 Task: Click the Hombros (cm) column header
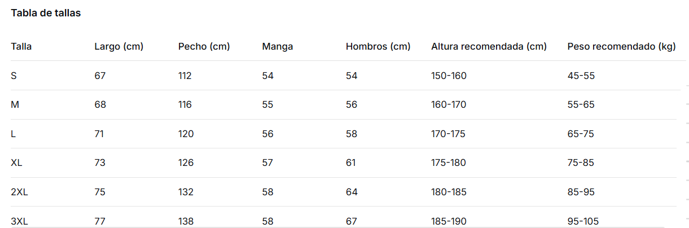[x=378, y=46]
